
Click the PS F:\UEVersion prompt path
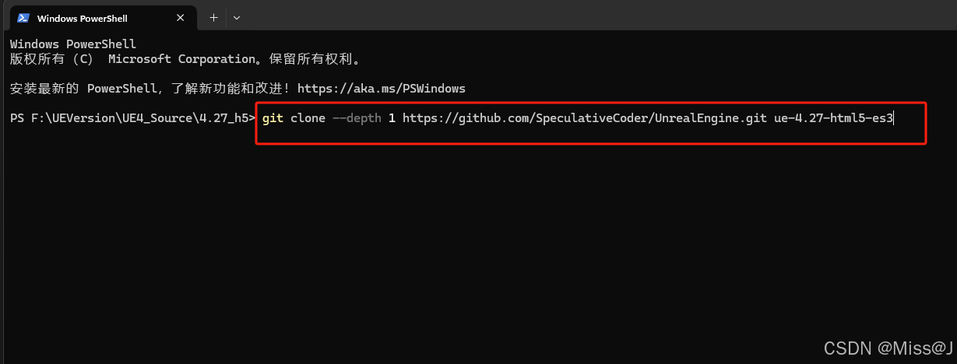(x=132, y=118)
